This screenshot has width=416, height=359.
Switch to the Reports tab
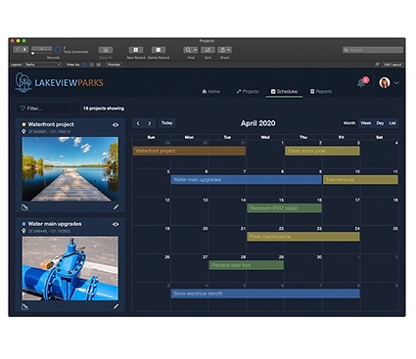(x=321, y=92)
